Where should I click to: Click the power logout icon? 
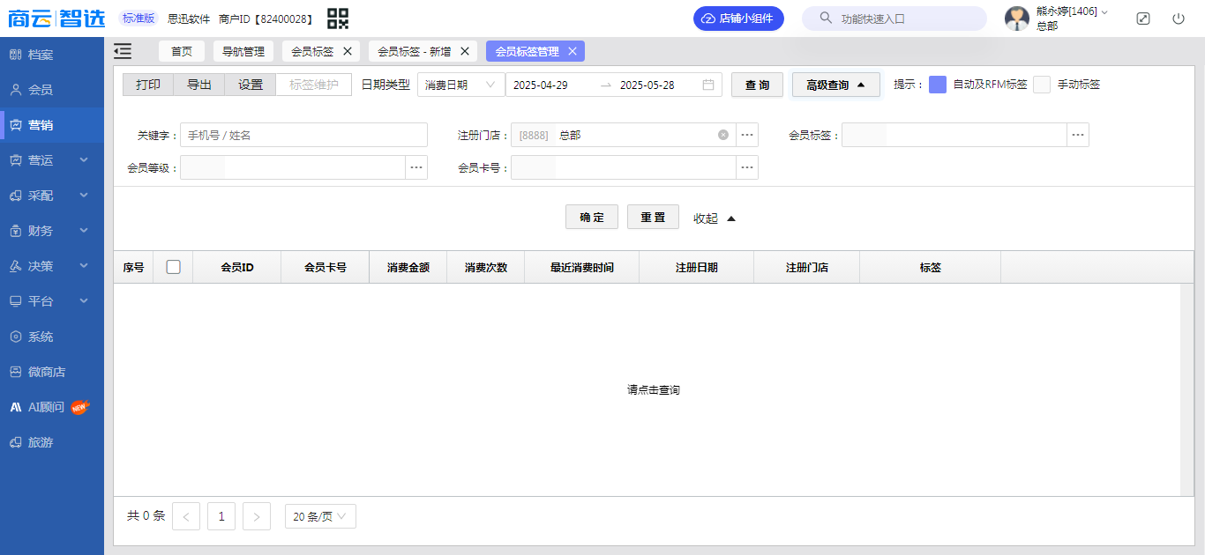1179,18
